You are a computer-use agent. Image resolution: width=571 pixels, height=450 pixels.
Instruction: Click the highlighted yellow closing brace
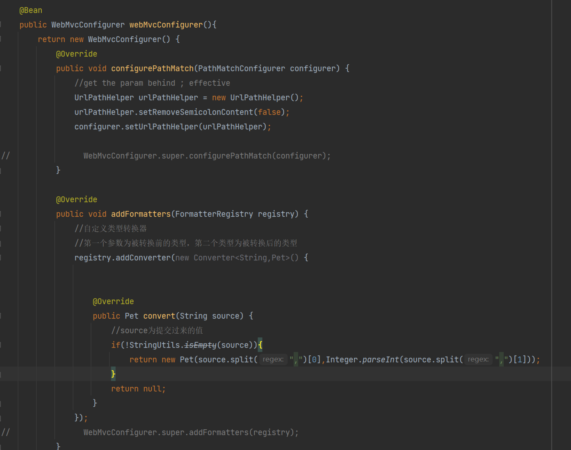pos(113,374)
